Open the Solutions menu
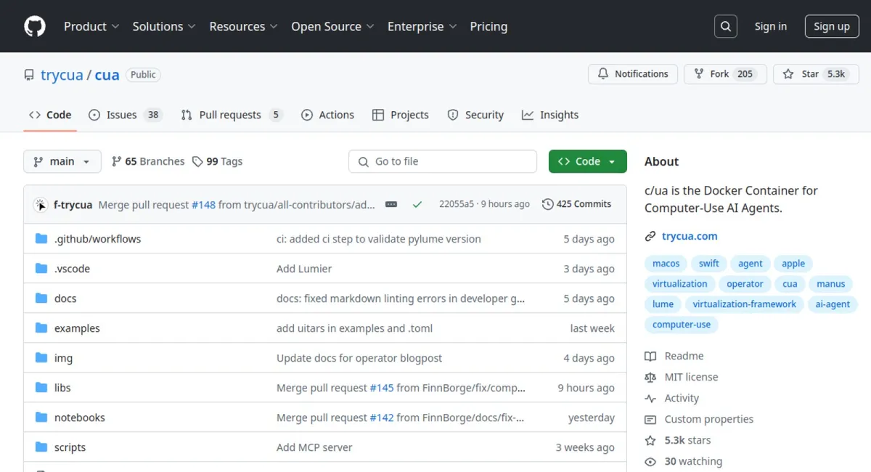Screen dimensions: 871x472 click(164, 26)
